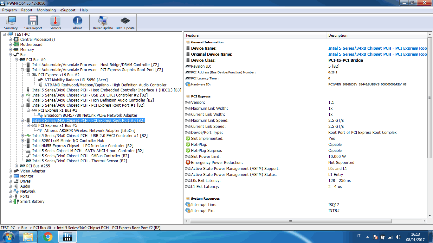Expand the Motherboard tree node
433x243 pixels.
(10, 45)
